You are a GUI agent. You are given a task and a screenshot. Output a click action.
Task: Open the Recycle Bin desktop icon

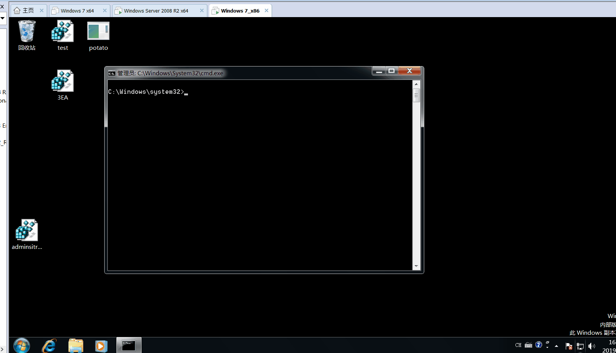point(27,32)
